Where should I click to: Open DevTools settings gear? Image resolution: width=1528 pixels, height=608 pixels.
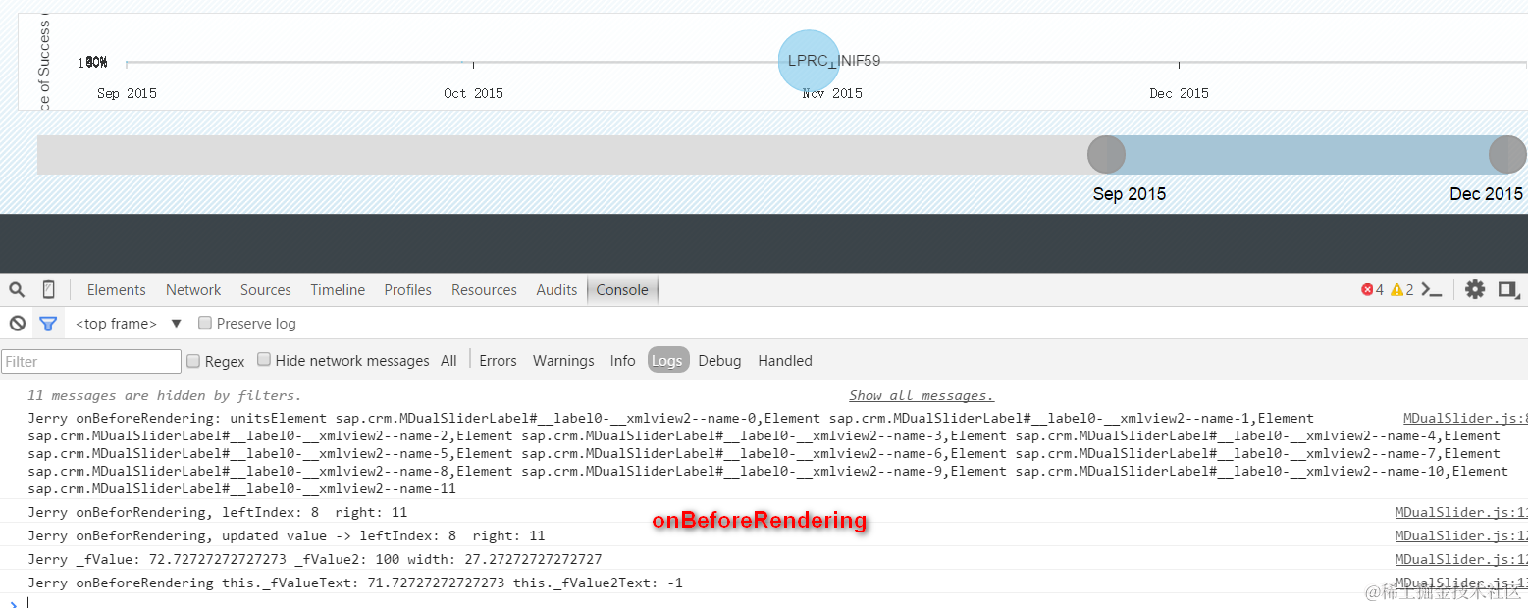(x=1475, y=289)
